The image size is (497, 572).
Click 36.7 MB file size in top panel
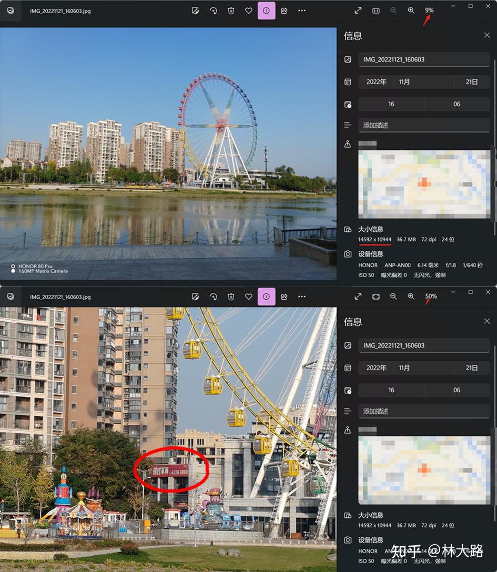(406, 239)
